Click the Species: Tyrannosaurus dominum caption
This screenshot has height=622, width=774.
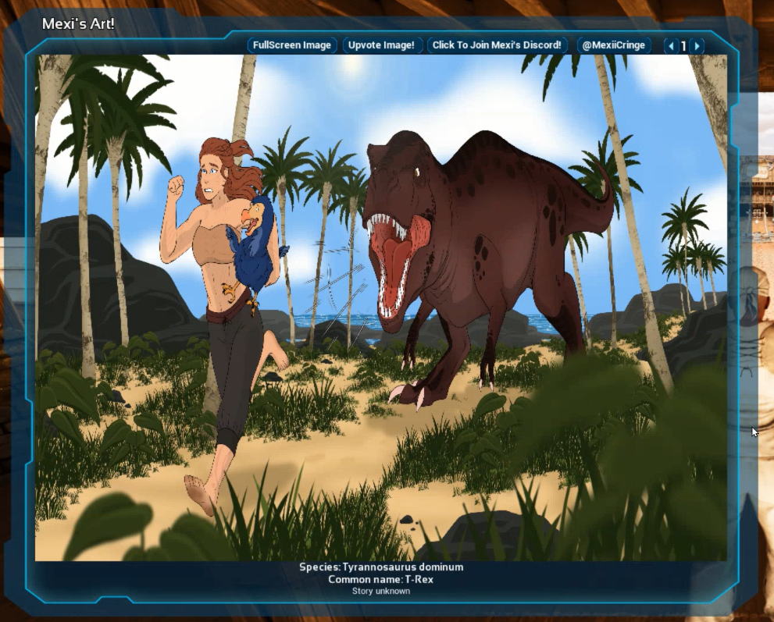coord(382,568)
